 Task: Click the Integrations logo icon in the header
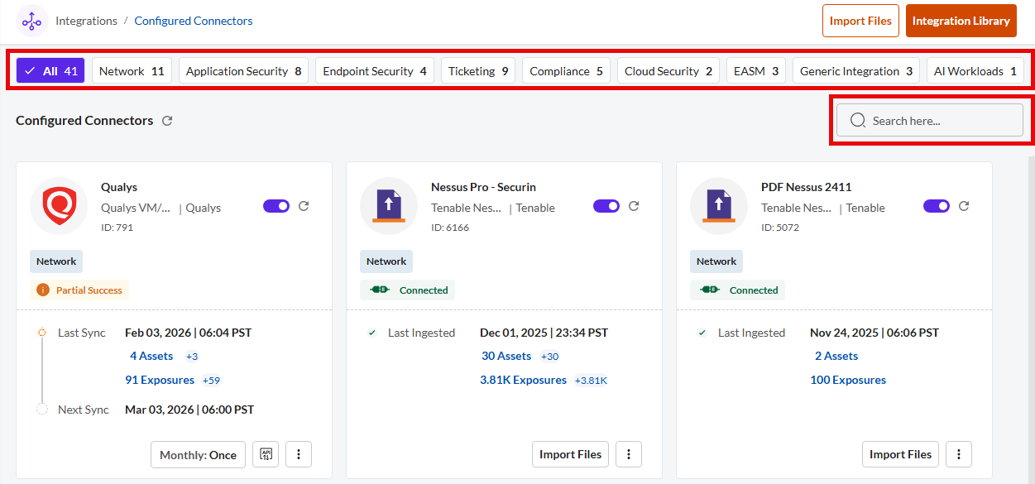[x=31, y=21]
